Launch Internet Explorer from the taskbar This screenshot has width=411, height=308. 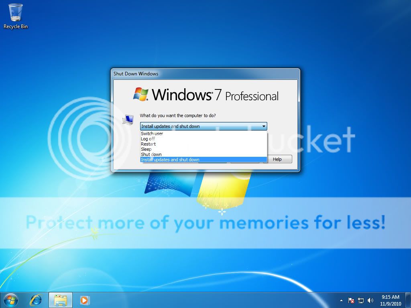coord(36,300)
